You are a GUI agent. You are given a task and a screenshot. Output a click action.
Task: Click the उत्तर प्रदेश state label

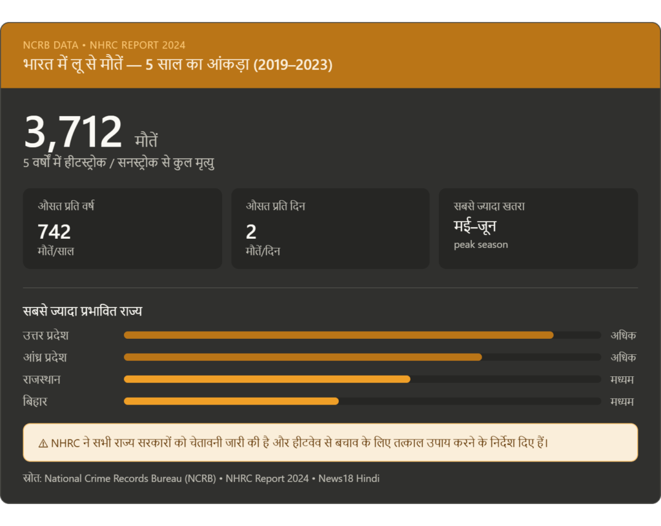[46, 335]
